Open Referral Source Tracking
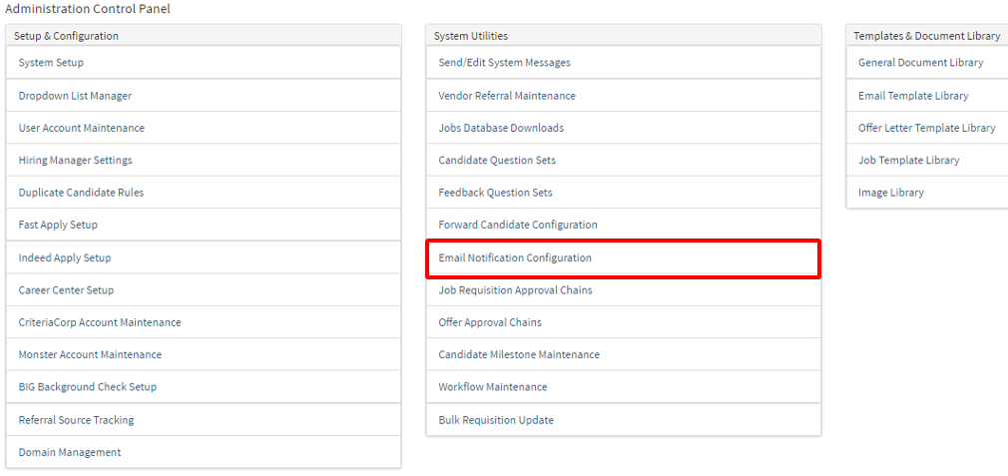This screenshot has height=476, width=1008. (x=76, y=420)
